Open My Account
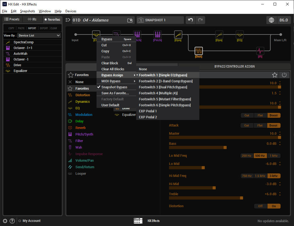Image resolution: width=294 pixels, height=226 pixels. click(x=31, y=221)
